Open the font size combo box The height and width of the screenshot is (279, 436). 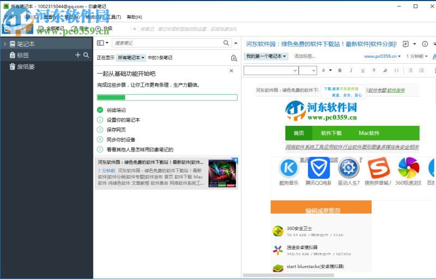point(308,70)
